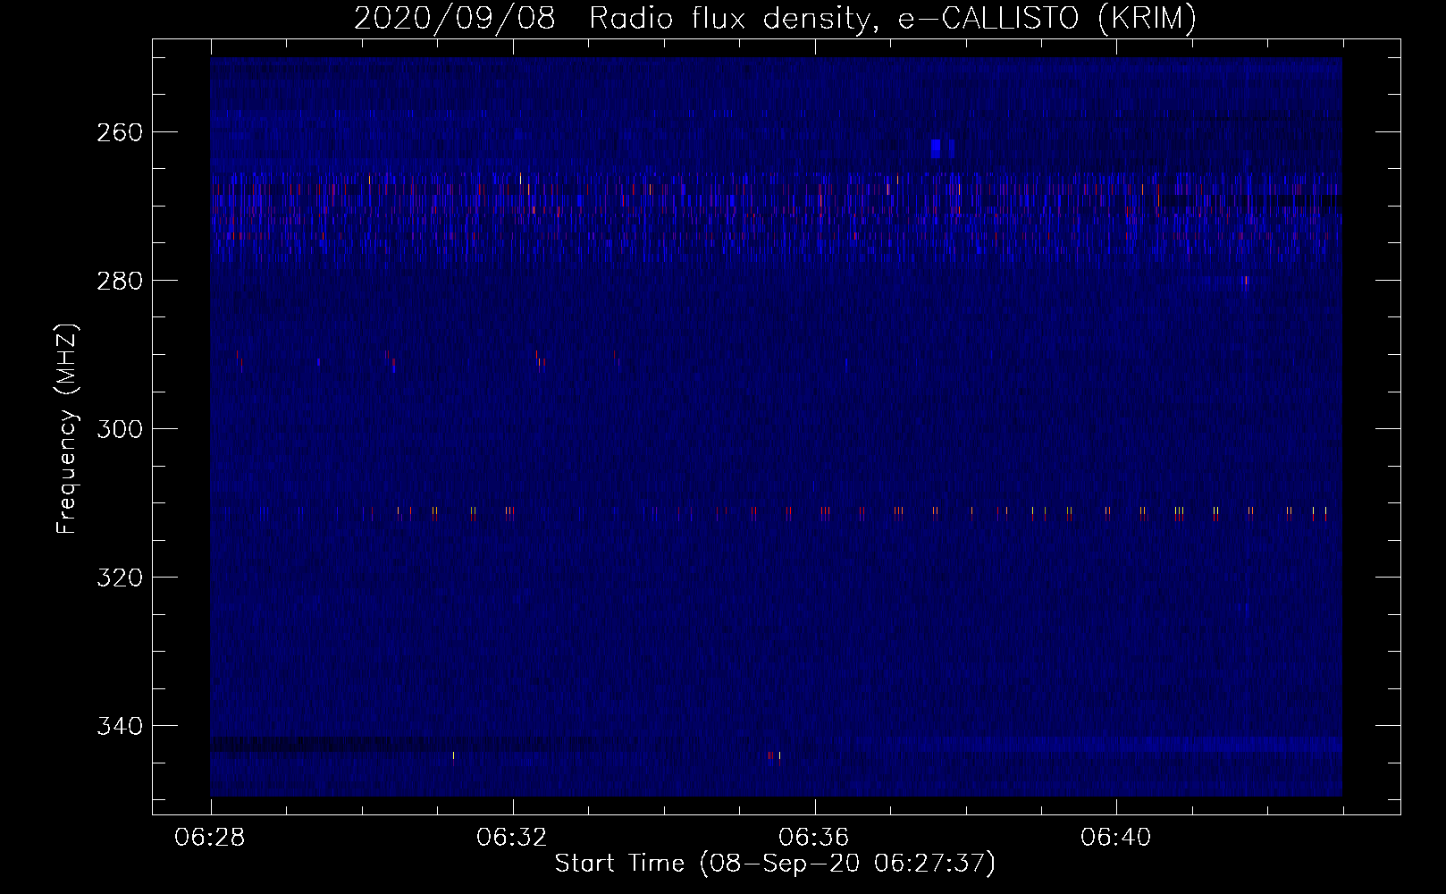Click the 320 frequency tick label
The width and height of the screenshot is (1446, 894).
[119, 578]
